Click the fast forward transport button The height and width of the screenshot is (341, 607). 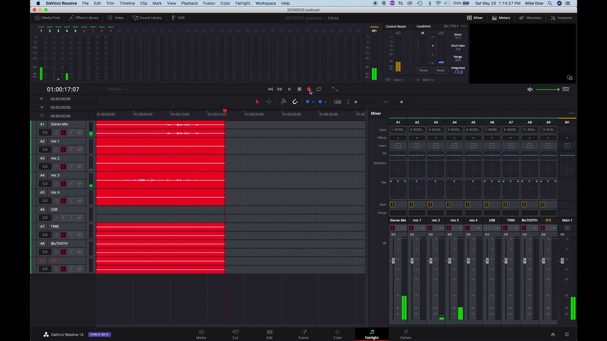280,89
